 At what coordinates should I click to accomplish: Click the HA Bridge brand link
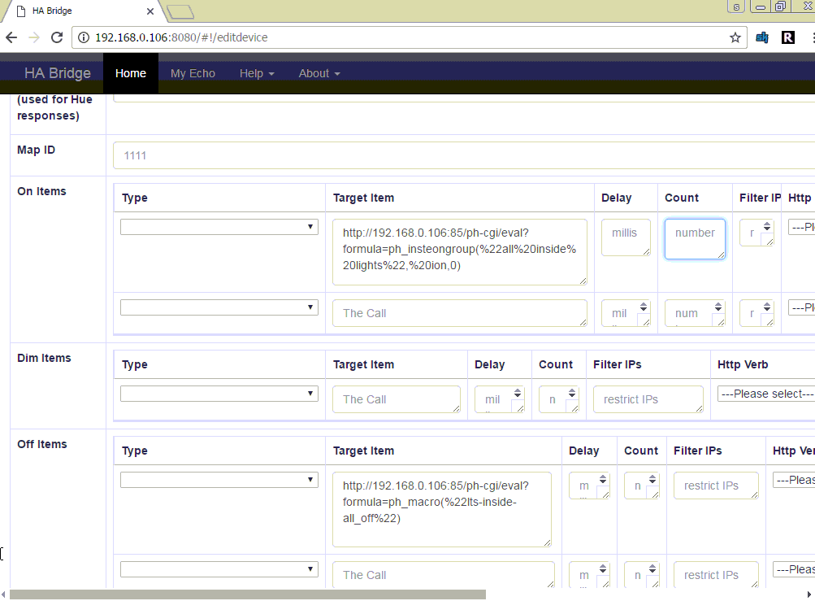tap(57, 73)
